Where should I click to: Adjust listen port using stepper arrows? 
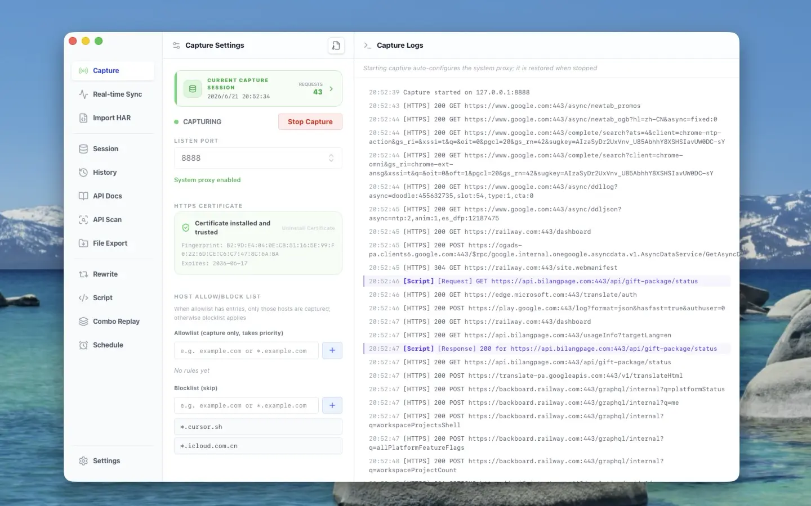[331, 159]
